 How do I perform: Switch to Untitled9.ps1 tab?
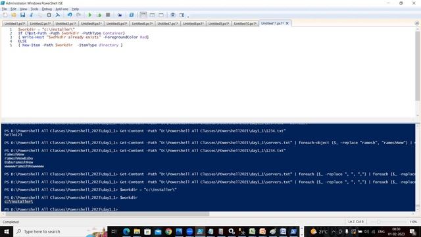pyautogui.click(x=219, y=24)
